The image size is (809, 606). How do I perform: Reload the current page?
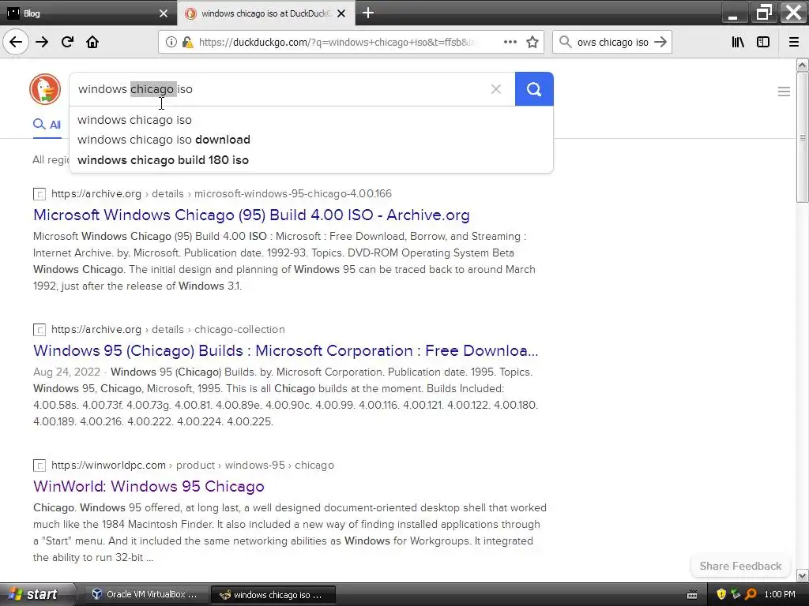[68, 42]
